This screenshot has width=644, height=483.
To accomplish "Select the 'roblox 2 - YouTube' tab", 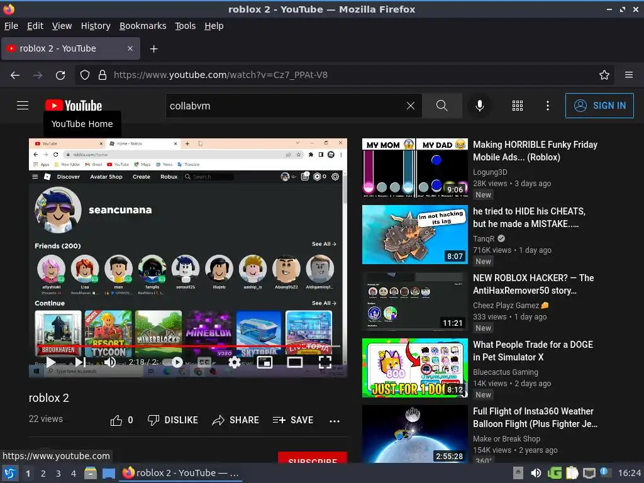I will [x=70, y=48].
